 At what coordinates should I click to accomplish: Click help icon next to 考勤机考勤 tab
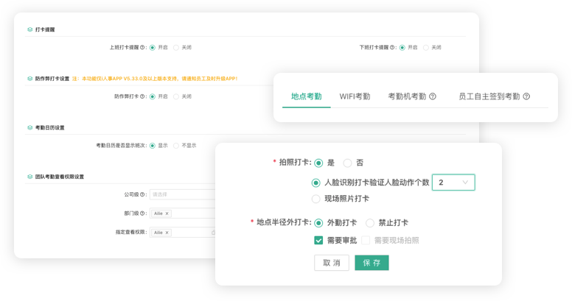point(433,96)
